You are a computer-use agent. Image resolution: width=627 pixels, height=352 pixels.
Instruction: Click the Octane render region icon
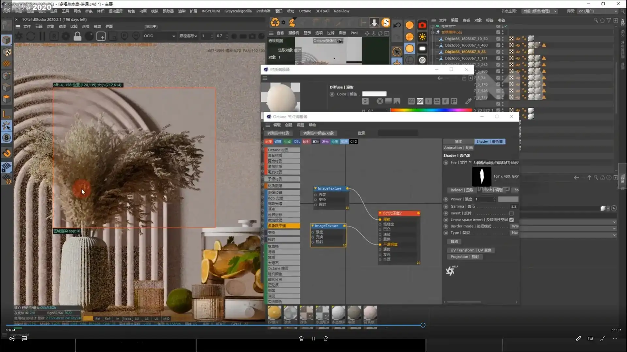point(101,36)
